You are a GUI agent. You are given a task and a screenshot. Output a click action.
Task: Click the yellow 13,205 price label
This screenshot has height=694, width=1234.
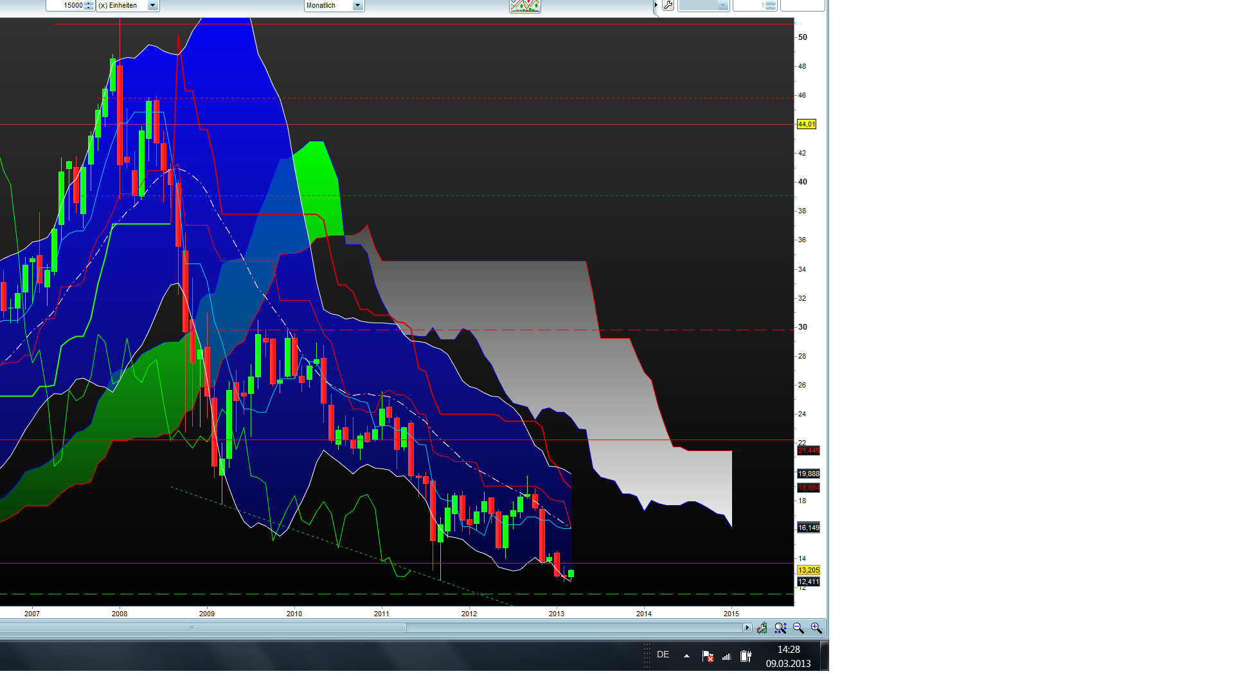tap(809, 570)
